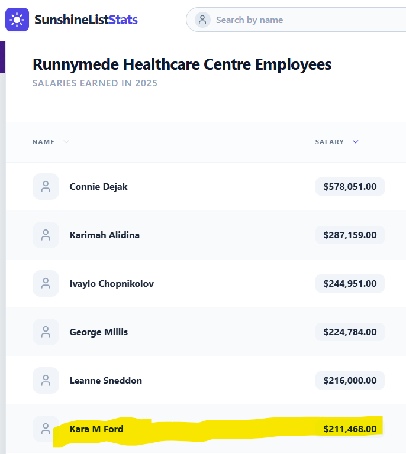Screen dimensions: 406x454
Task: Click the person icon in the search bar
Action: click(202, 20)
